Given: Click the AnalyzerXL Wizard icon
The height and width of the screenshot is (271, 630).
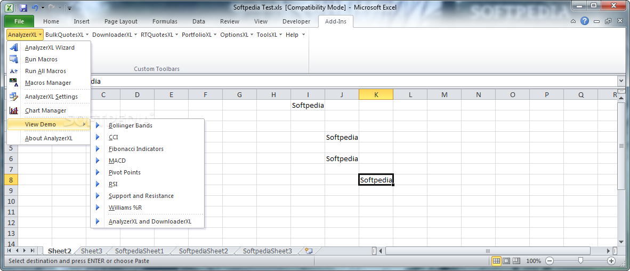Looking at the screenshot, I should point(14,47).
